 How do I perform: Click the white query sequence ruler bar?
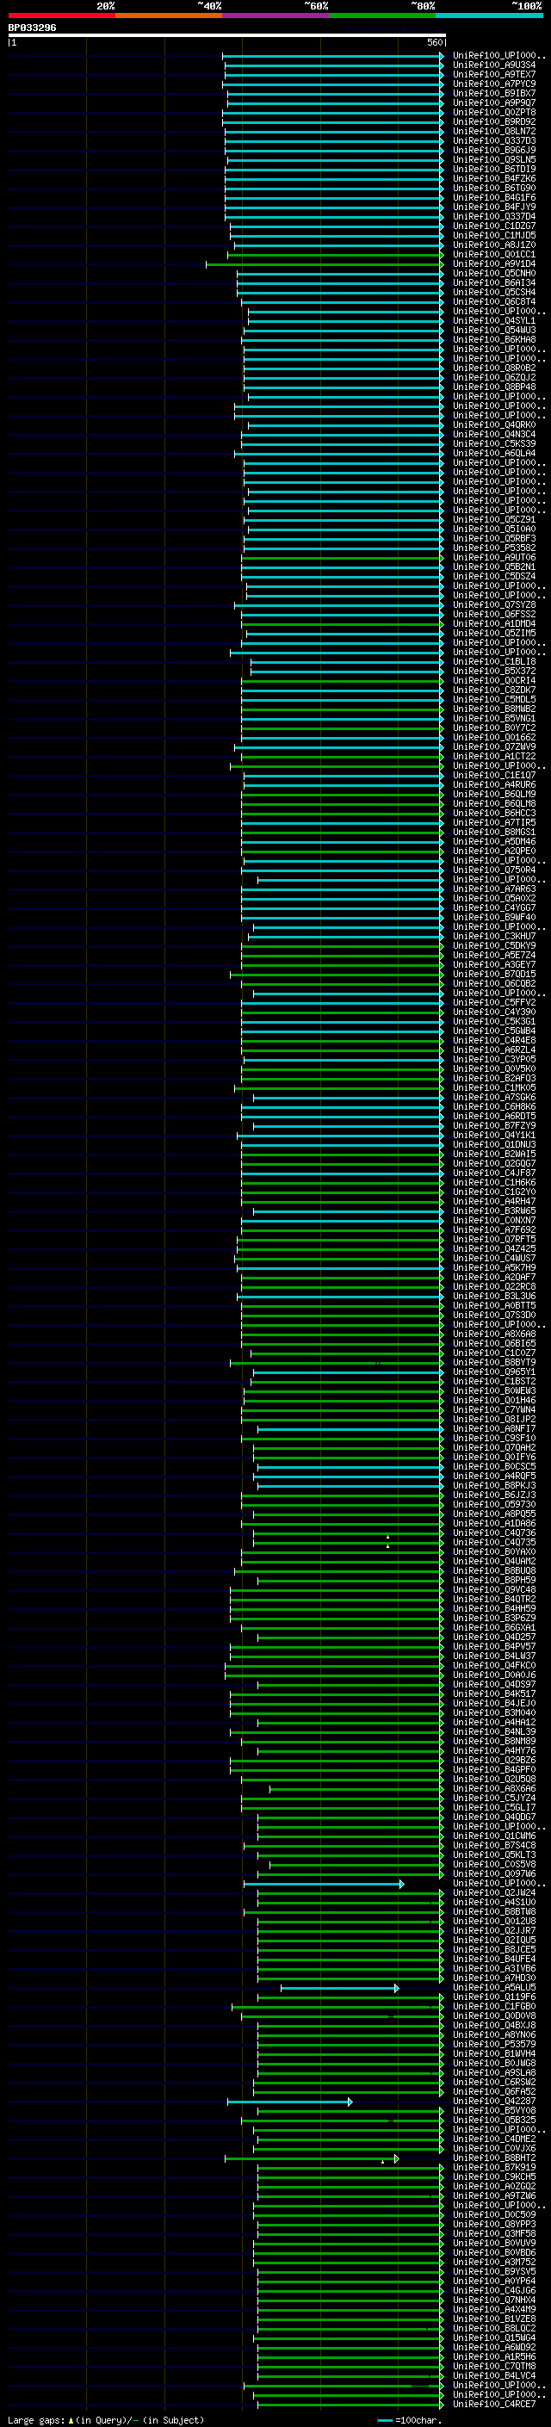tap(227, 36)
